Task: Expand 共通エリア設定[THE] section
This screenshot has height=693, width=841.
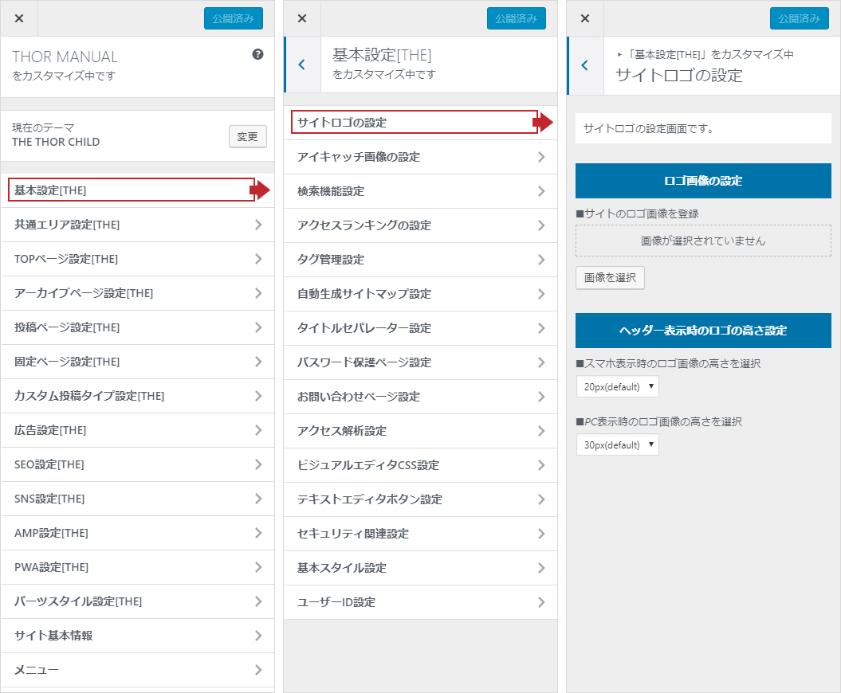Action: click(x=137, y=225)
